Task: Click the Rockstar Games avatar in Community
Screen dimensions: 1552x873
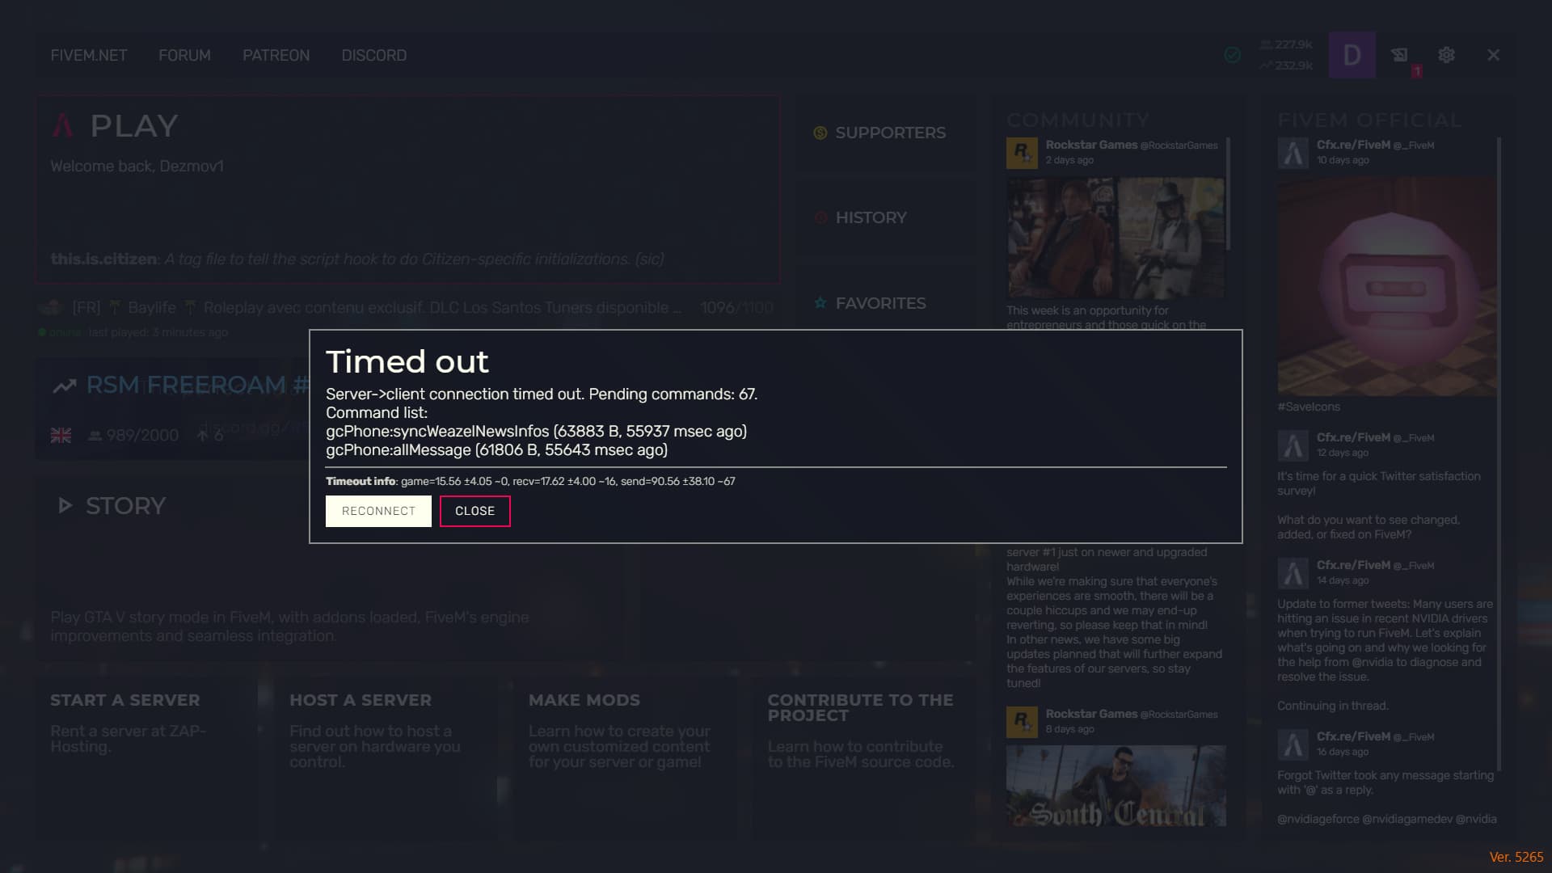Action: click(x=1022, y=152)
